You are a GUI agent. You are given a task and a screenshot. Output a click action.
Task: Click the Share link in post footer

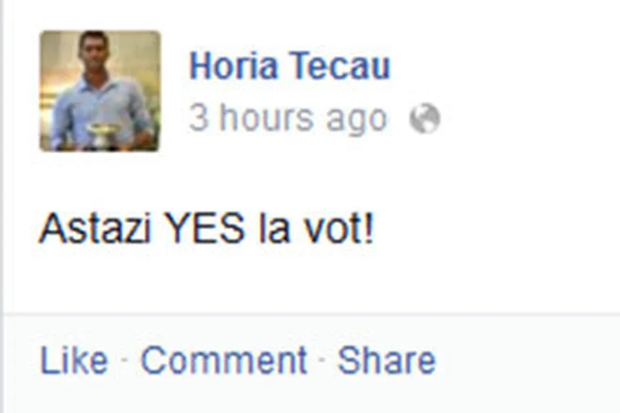click(x=386, y=360)
